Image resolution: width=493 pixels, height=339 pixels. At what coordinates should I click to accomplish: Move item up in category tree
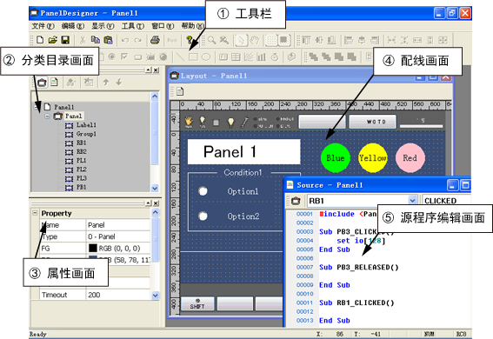(x=106, y=83)
